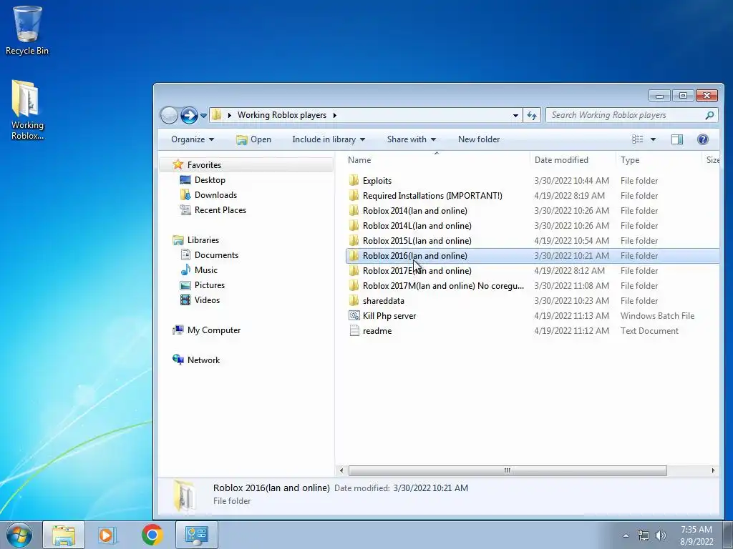Open the recent pages dropdown arrow
Viewport: 733px width, 549px height.
click(204, 115)
